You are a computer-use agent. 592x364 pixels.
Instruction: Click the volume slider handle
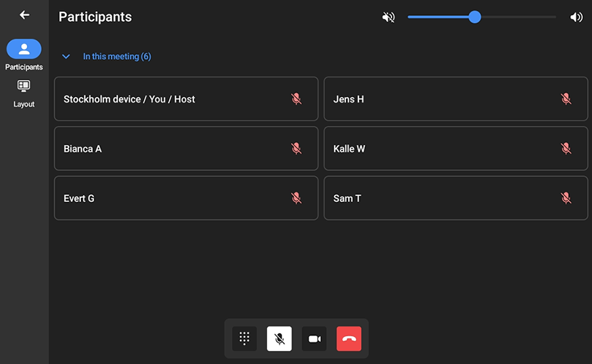click(474, 17)
